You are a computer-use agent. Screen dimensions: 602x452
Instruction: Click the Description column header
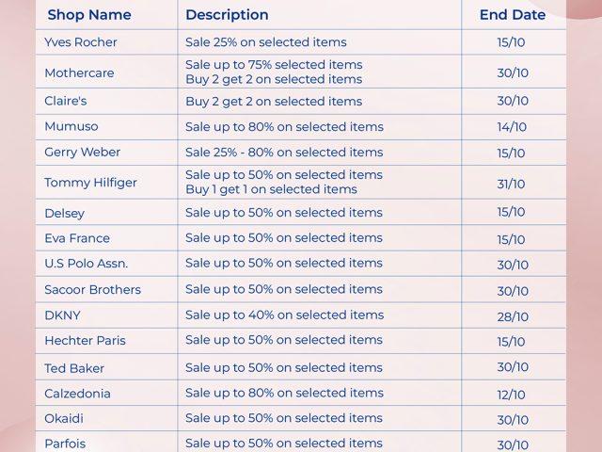point(227,15)
